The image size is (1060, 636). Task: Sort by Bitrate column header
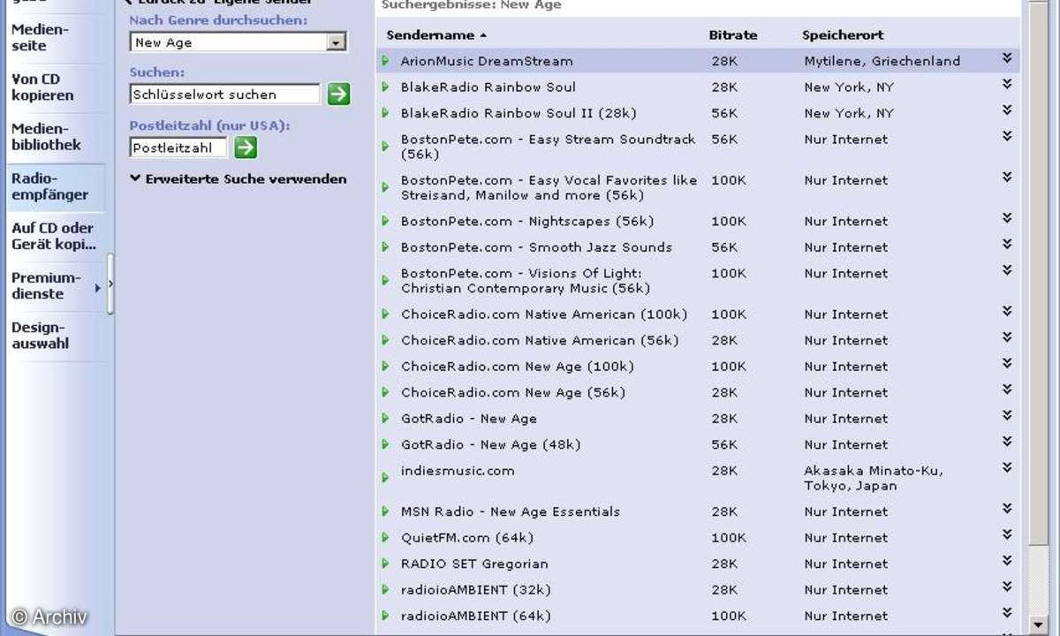(x=732, y=35)
